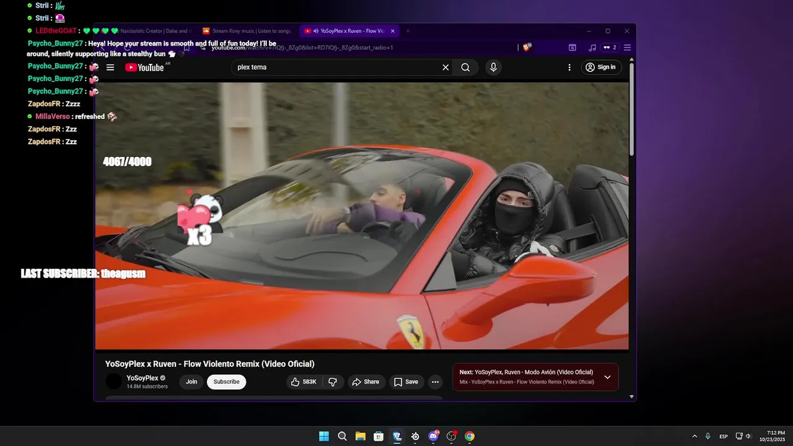This screenshot has width=793, height=446.
Task: Show hidden system tray icons
Action: click(x=694, y=437)
